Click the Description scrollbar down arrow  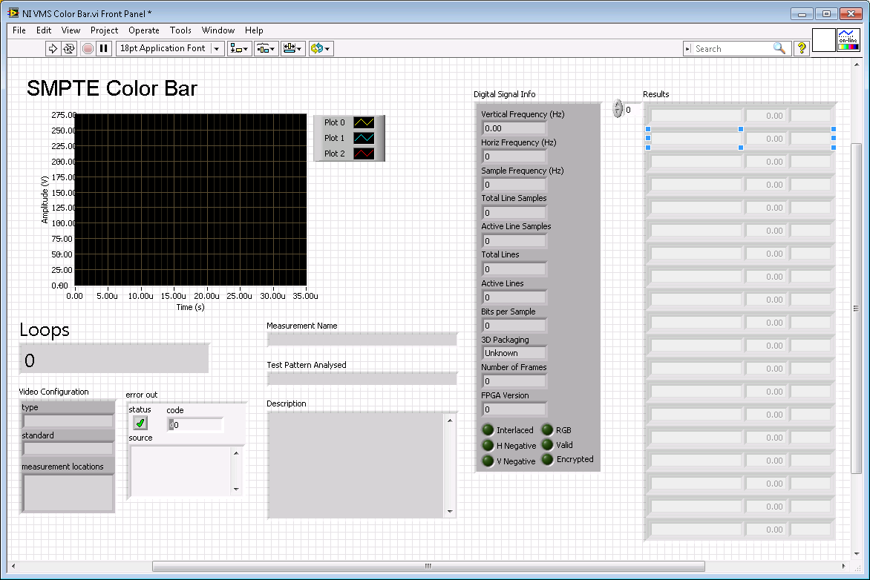[450, 512]
